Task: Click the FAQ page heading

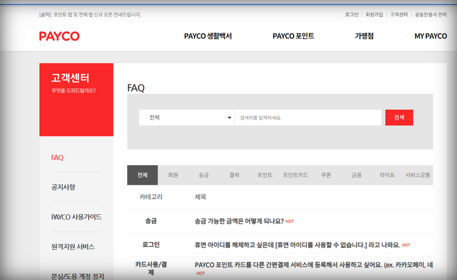Action: pos(136,87)
